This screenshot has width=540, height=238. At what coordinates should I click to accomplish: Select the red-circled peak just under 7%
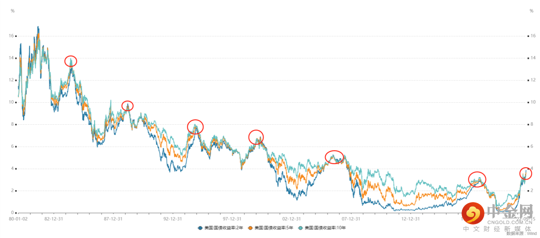[256, 137]
